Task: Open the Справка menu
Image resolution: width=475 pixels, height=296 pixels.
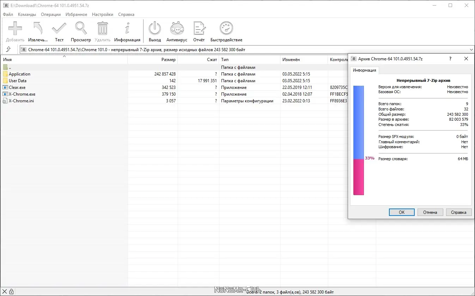Action: point(126,14)
